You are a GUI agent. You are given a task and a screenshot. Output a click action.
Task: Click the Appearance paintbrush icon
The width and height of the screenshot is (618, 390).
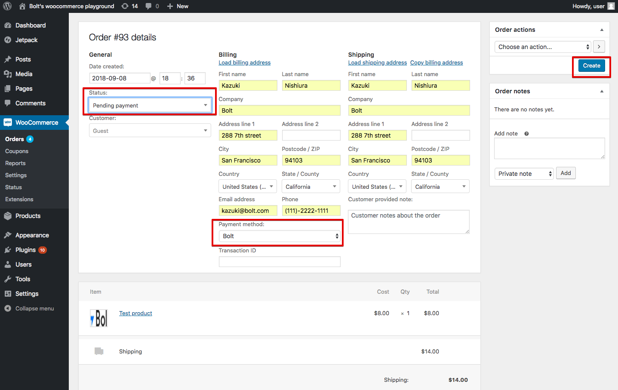click(x=8, y=235)
